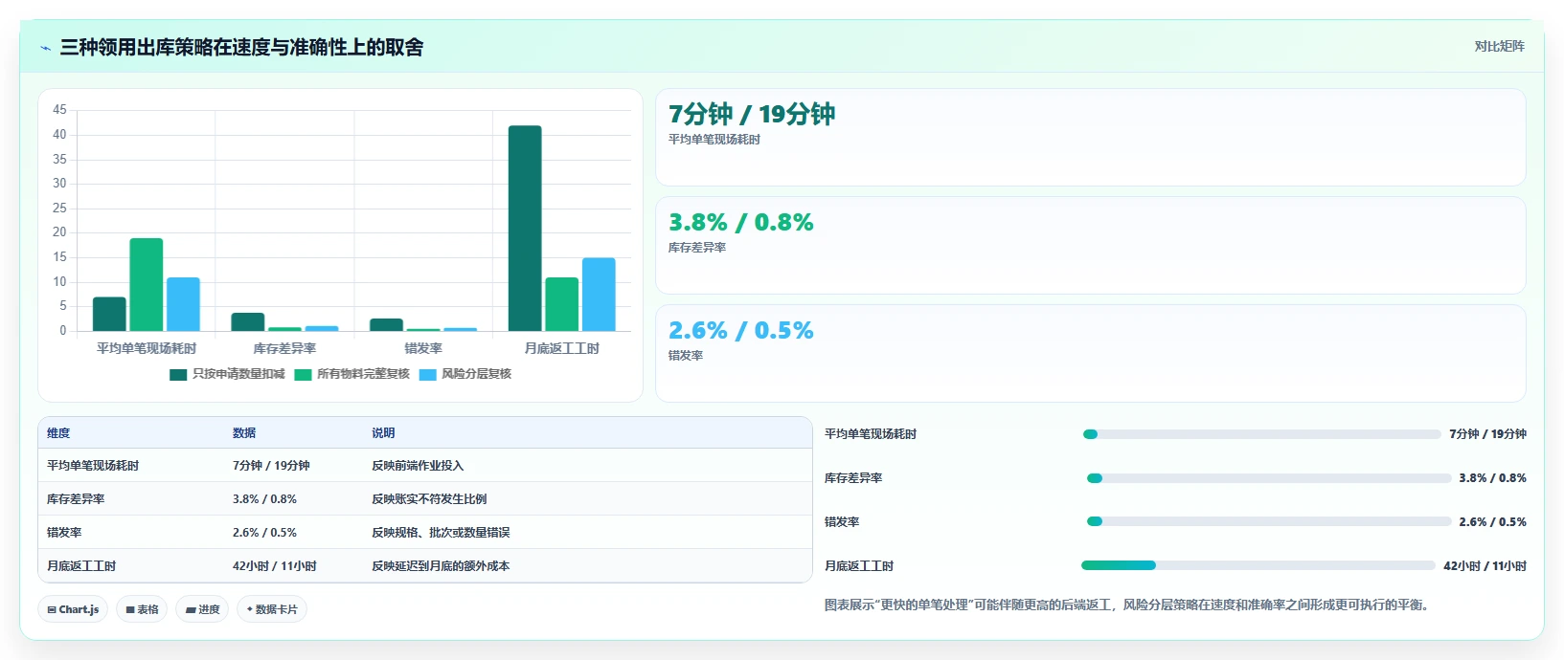Select table cell 反映规格、批次或数量错误
Viewport: 1564px width, 660px height.
pos(441,533)
